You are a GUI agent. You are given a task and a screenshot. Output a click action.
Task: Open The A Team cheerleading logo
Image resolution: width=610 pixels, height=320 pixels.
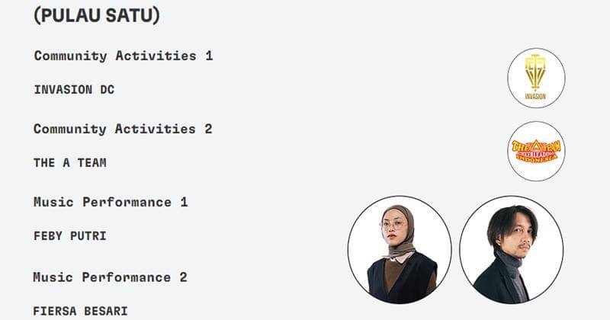click(536, 151)
